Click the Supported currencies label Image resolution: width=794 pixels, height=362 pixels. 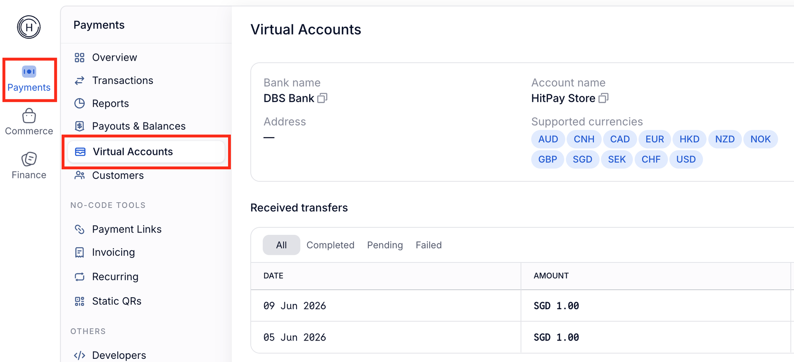pyautogui.click(x=587, y=122)
